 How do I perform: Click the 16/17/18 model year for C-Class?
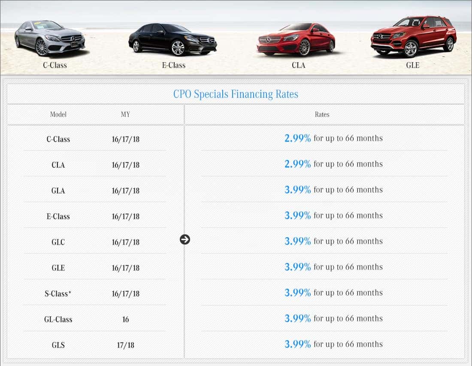[126, 139]
